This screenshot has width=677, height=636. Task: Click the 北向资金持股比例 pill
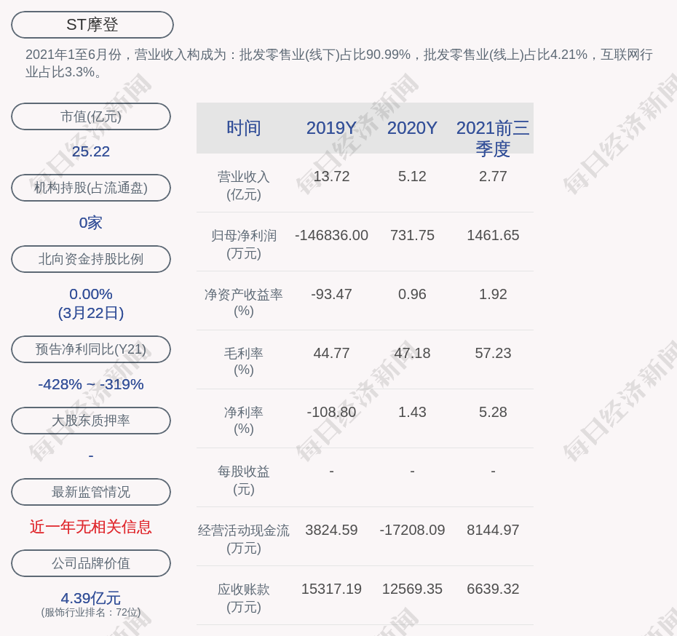click(x=91, y=259)
